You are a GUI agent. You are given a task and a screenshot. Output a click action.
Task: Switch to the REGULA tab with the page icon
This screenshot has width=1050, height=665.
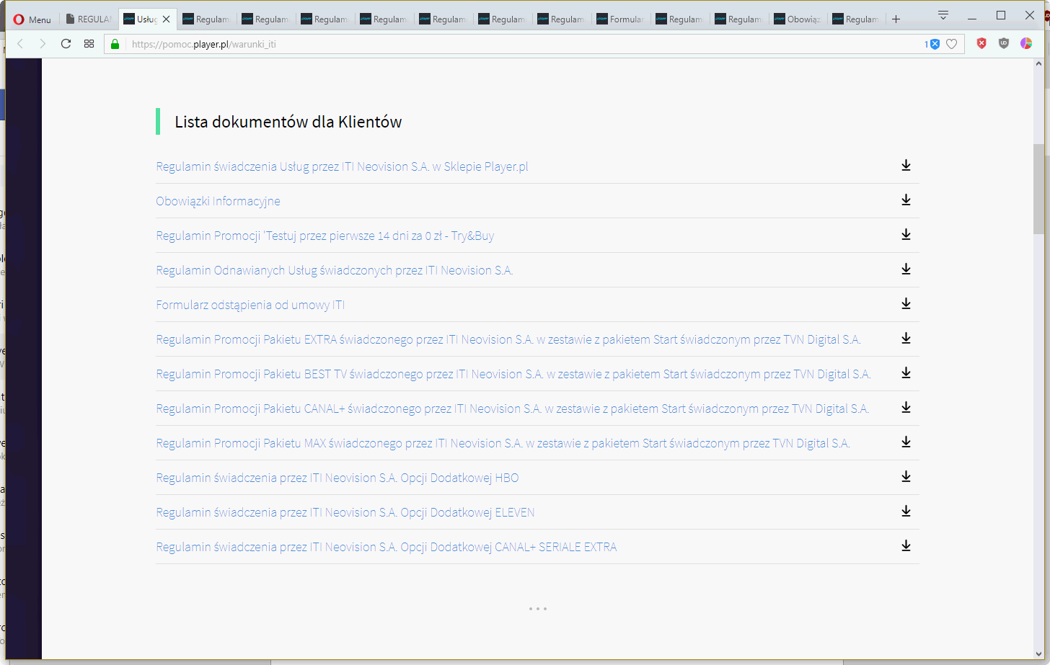(x=88, y=19)
